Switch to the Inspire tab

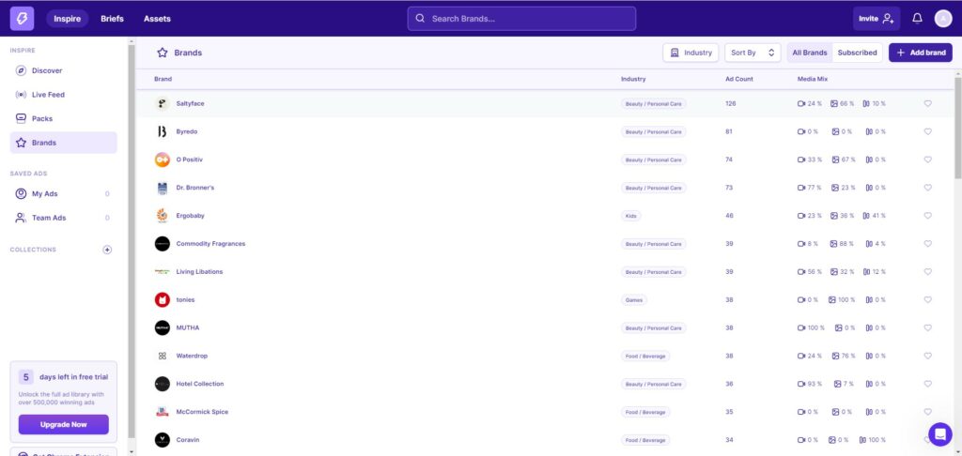(x=67, y=19)
